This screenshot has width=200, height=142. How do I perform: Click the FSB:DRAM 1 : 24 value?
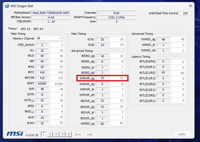[x=51, y=22]
